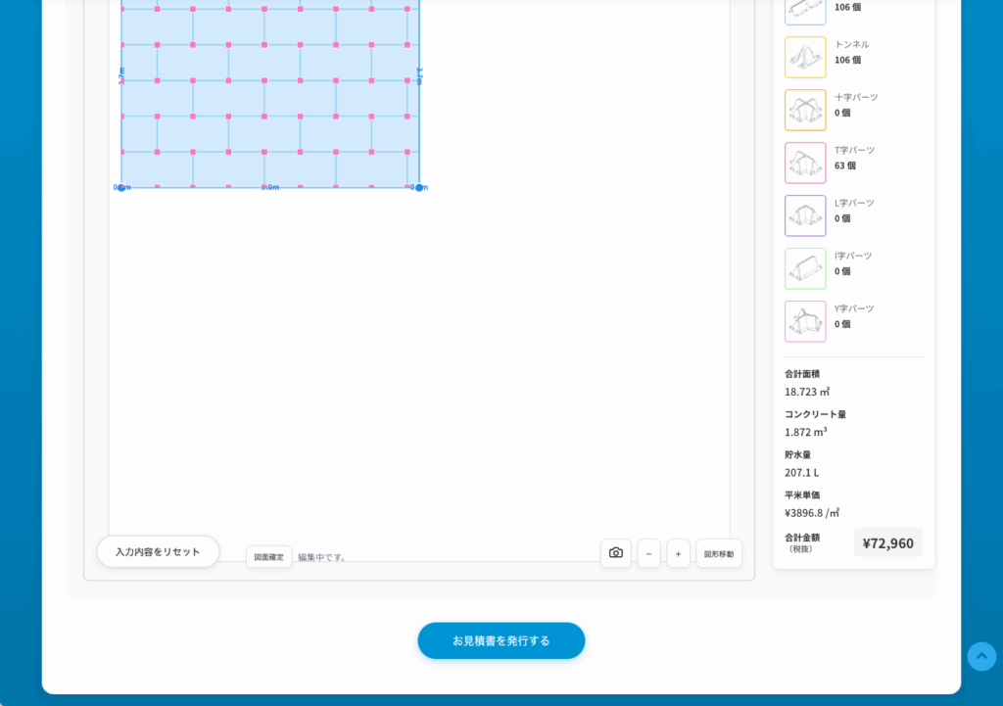Select the Y字パーツ part icon

tap(804, 321)
